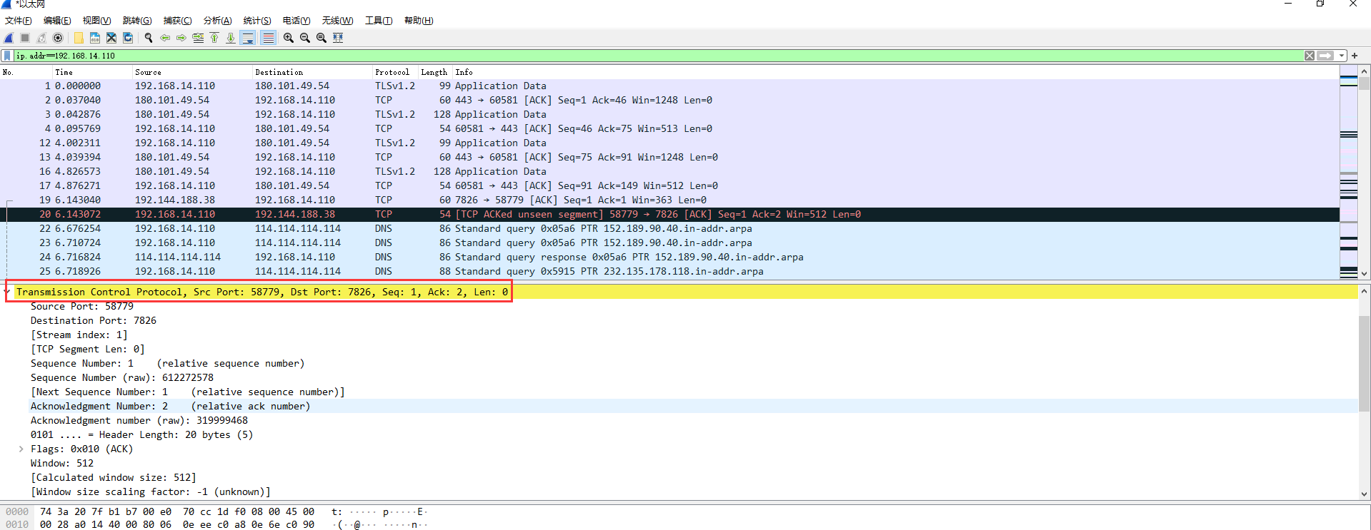Add a filter button with plus icon
Viewport: 1371px width, 530px height.
1355,56
